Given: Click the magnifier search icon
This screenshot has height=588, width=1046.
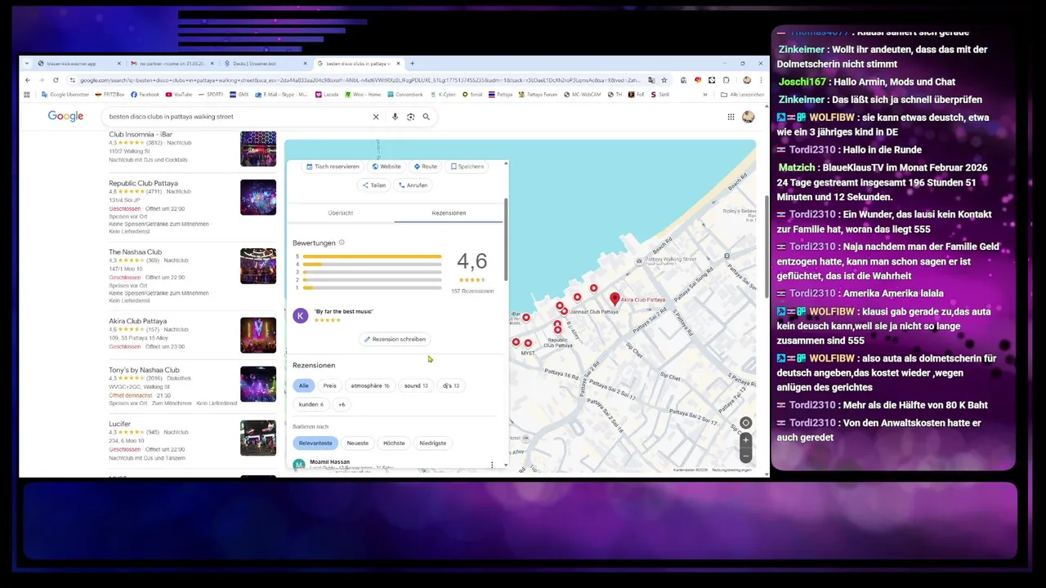Looking at the screenshot, I should click(426, 117).
